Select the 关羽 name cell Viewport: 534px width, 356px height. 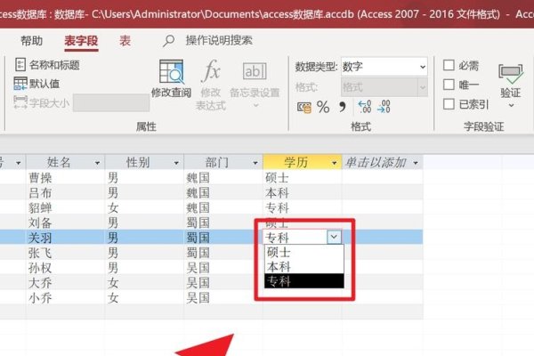(x=65, y=238)
